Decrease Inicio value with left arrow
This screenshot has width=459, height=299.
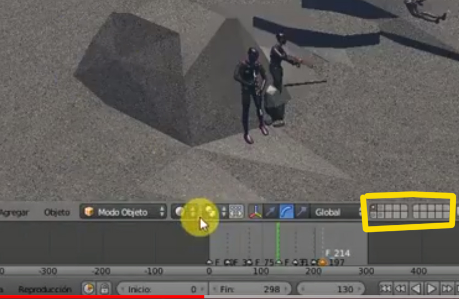(122, 289)
